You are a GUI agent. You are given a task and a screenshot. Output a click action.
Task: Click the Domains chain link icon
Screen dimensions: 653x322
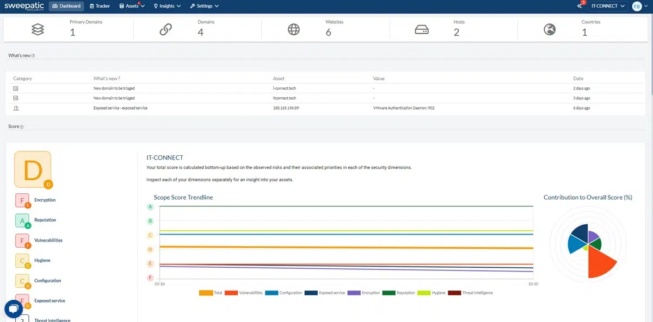(x=166, y=29)
